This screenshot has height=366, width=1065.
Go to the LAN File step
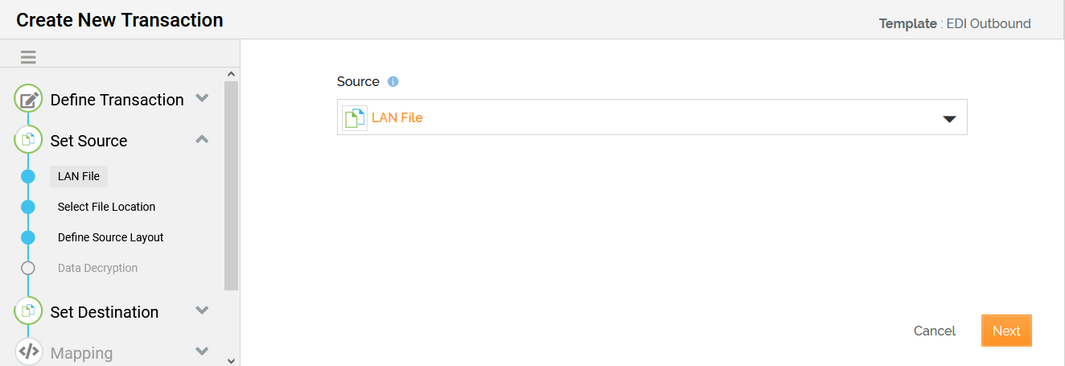[79, 176]
